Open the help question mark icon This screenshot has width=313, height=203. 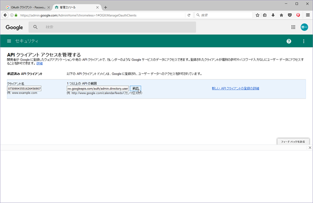(289, 41)
